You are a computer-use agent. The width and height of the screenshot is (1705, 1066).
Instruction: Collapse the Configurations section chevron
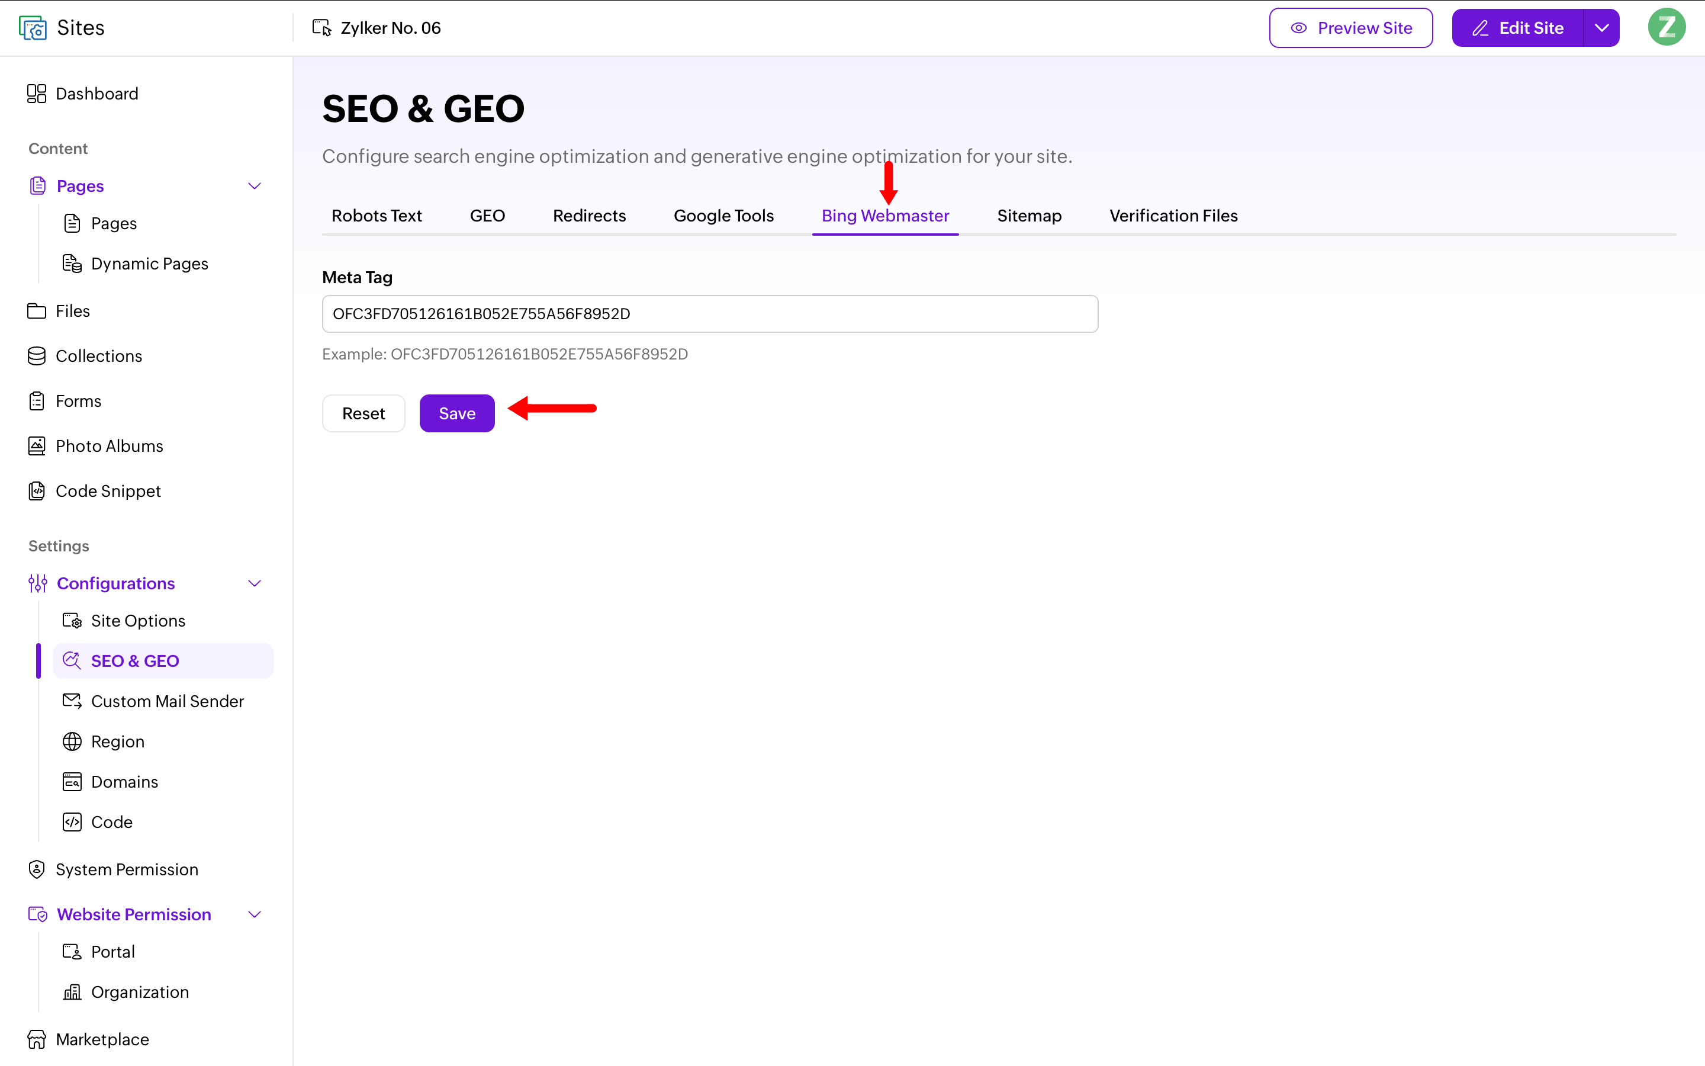(x=255, y=584)
